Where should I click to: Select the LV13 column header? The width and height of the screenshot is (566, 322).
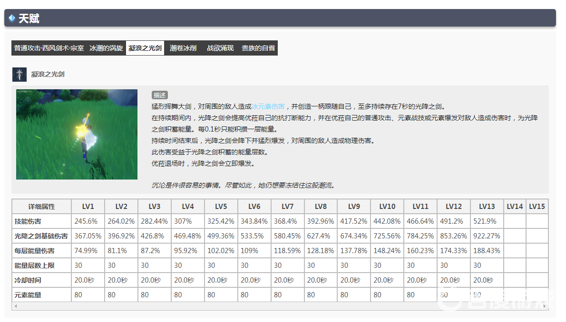[x=487, y=207]
